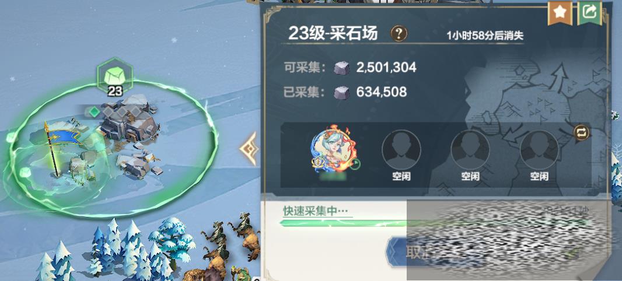Open the question mark help icon
The height and width of the screenshot is (281, 622).
click(399, 34)
